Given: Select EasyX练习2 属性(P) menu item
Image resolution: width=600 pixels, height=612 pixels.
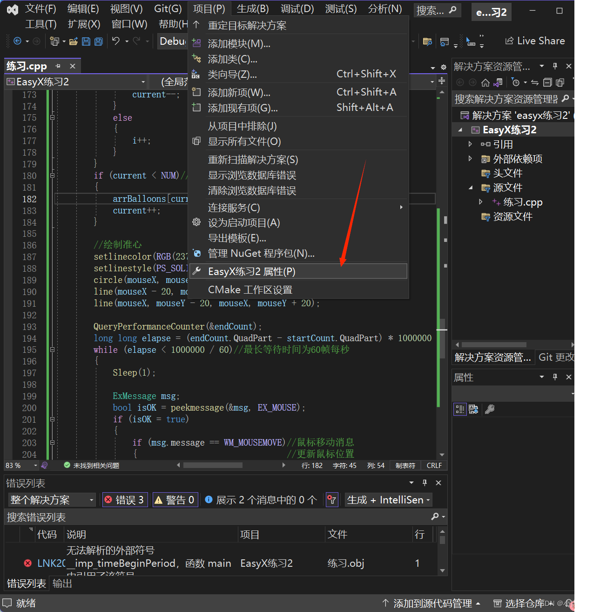Looking at the screenshot, I should (x=298, y=271).
